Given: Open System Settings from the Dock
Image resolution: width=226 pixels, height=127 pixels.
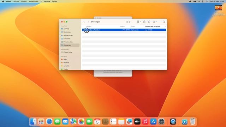Looking at the screenshot, I should [x=161, y=122].
